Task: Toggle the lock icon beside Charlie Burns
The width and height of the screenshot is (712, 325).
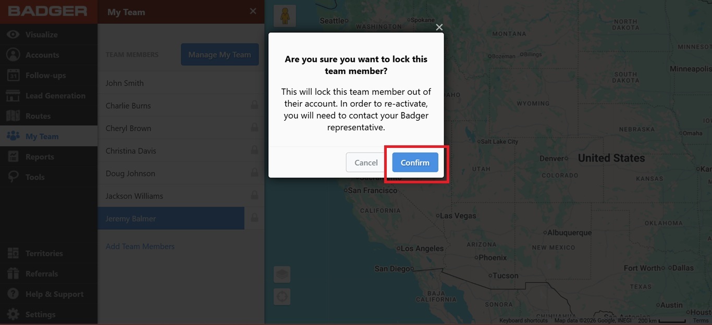Action: tap(254, 105)
